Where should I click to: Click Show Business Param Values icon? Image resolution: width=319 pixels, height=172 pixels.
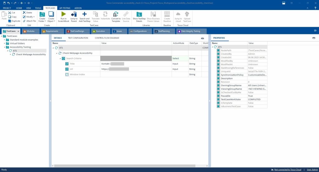point(153,14)
